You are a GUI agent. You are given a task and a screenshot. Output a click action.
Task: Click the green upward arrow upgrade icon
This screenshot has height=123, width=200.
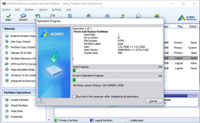(122, 16)
